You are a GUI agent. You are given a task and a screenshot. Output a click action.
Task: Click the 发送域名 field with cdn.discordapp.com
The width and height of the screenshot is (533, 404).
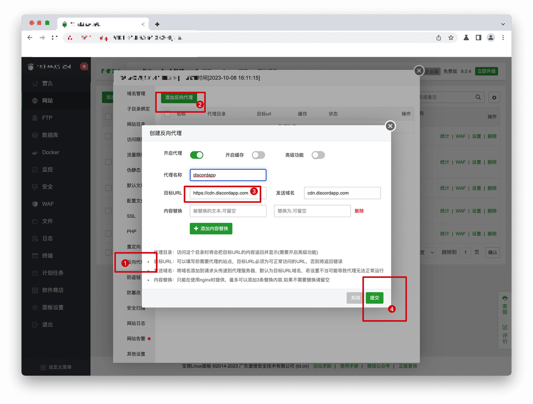(x=342, y=193)
